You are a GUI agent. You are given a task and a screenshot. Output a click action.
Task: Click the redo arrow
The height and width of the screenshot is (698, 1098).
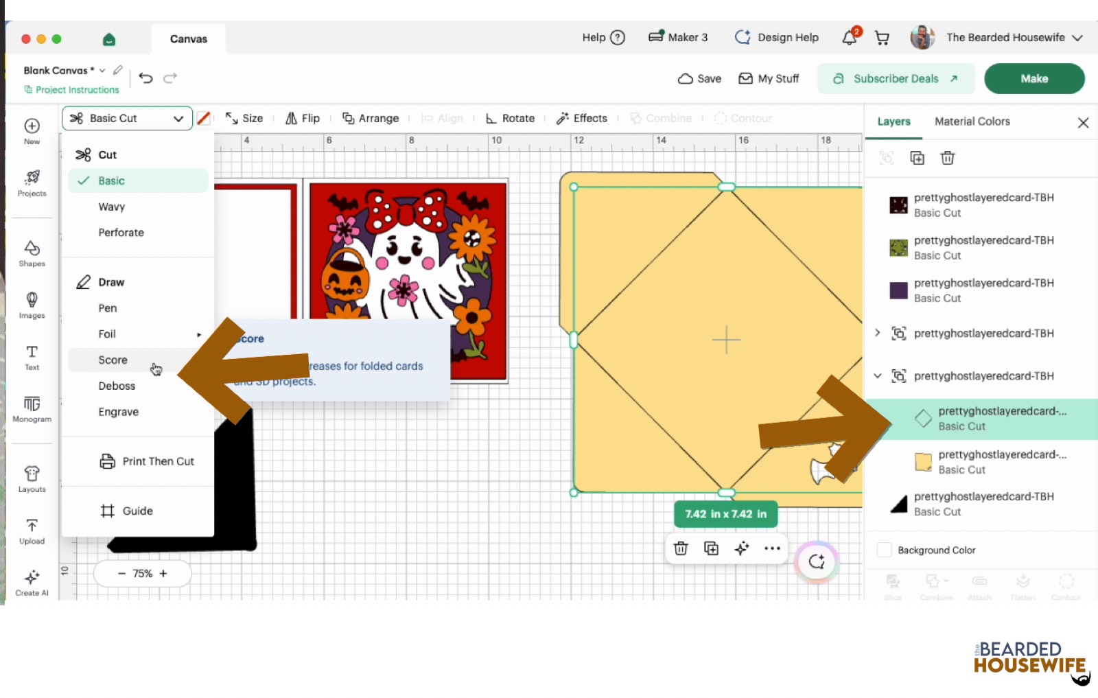point(170,78)
